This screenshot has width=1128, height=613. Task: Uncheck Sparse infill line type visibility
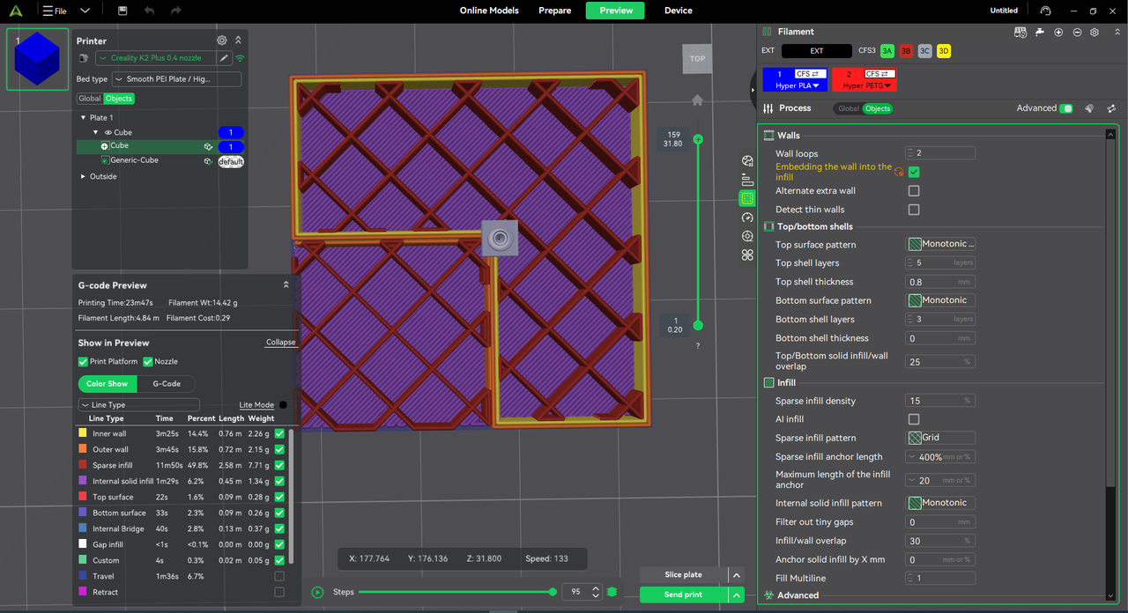[279, 465]
